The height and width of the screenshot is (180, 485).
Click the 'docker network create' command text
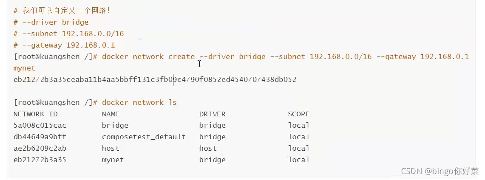coord(148,57)
